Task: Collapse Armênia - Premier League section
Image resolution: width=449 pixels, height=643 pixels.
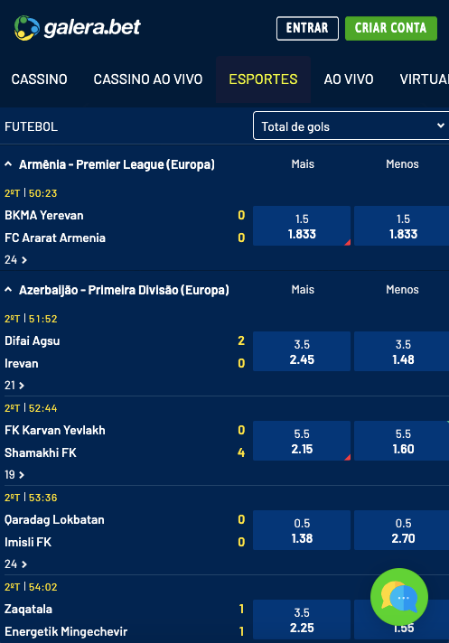Action: pyautogui.click(x=8, y=164)
